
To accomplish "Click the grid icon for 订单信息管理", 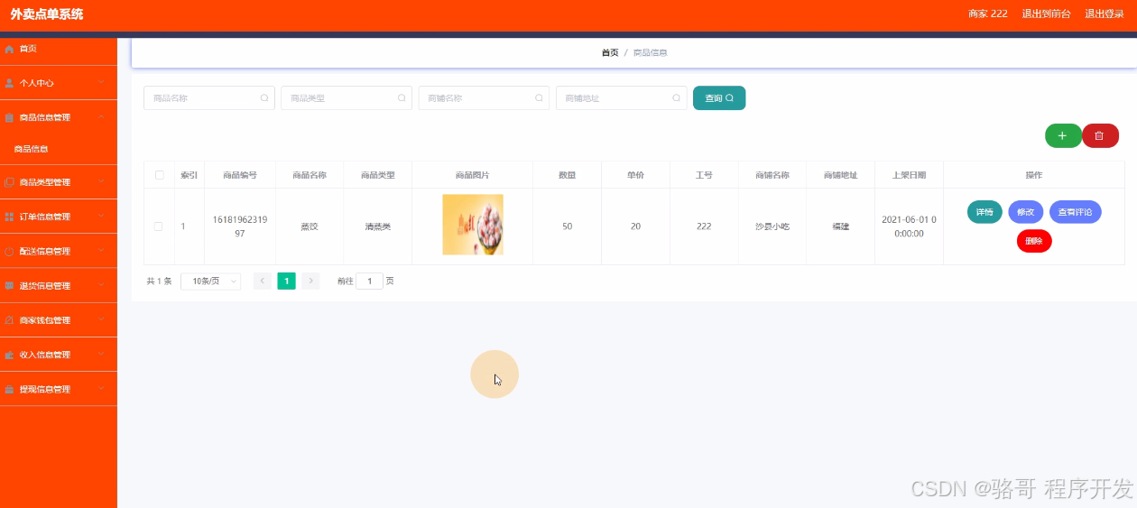I will [x=9, y=217].
